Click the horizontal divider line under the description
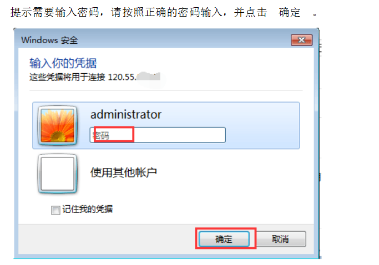This screenshot has width=379, height=265. point(166,90)
